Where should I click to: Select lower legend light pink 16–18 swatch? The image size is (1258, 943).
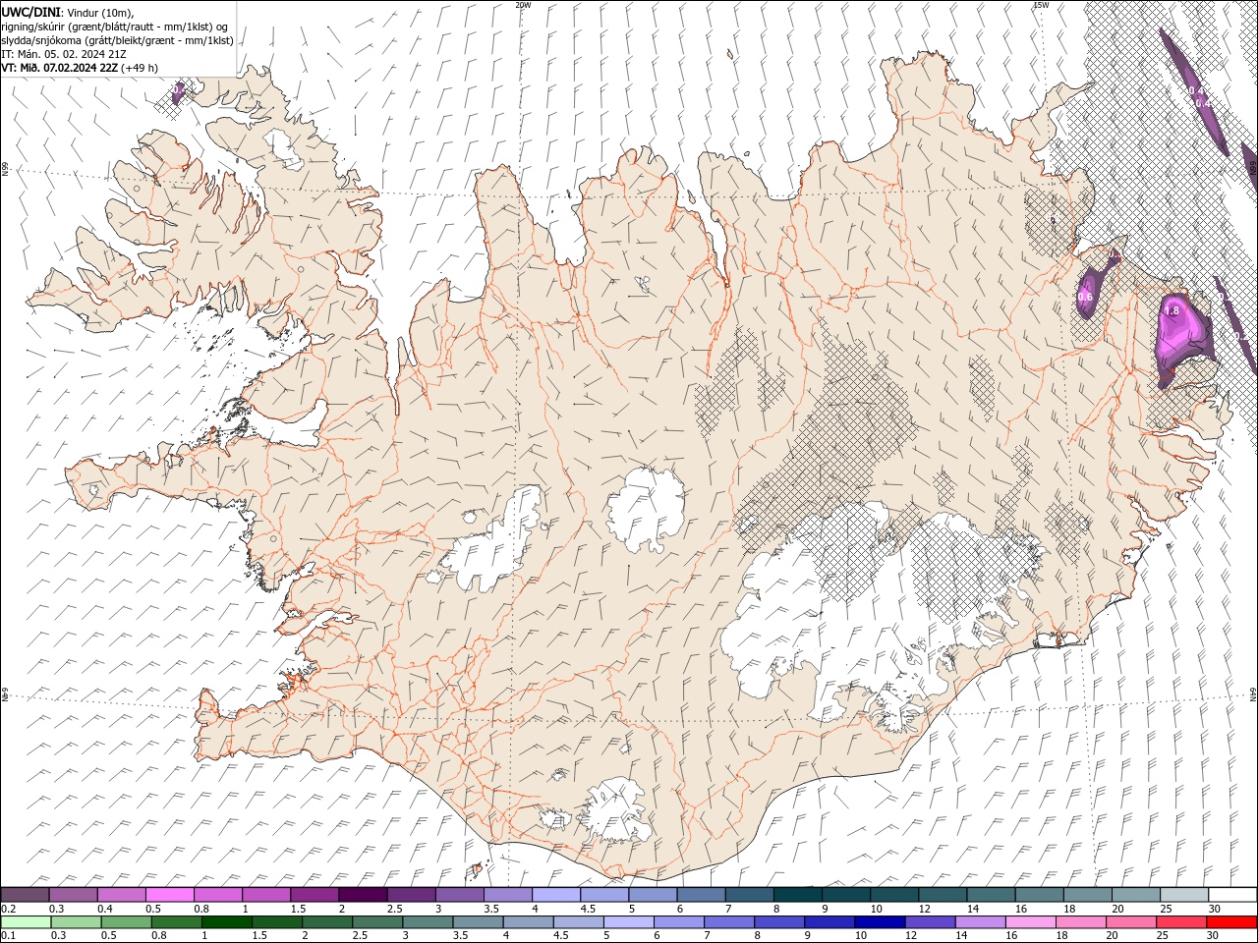coord(1030,922)
